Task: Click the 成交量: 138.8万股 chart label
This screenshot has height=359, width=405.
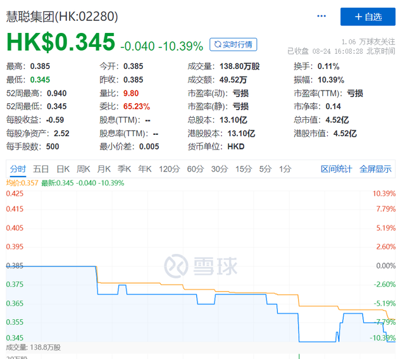Action: [34, 348]
